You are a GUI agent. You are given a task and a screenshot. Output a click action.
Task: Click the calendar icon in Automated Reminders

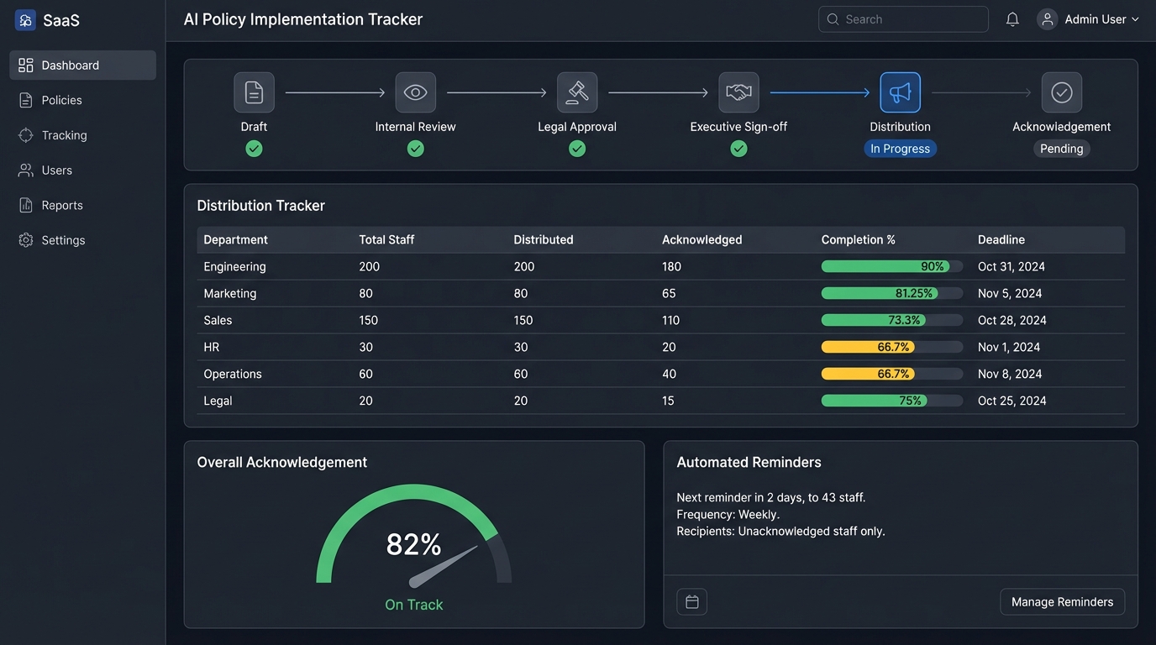tap(691, 601)
